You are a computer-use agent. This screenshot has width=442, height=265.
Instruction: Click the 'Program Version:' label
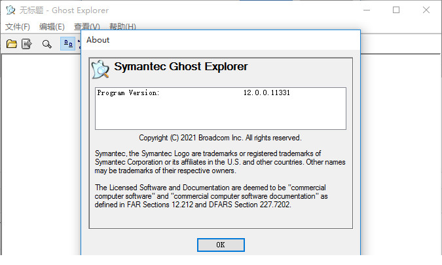(128, 92)
